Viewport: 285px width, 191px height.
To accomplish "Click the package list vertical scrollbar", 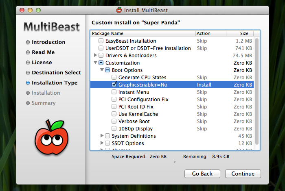I will click(256, 91).
